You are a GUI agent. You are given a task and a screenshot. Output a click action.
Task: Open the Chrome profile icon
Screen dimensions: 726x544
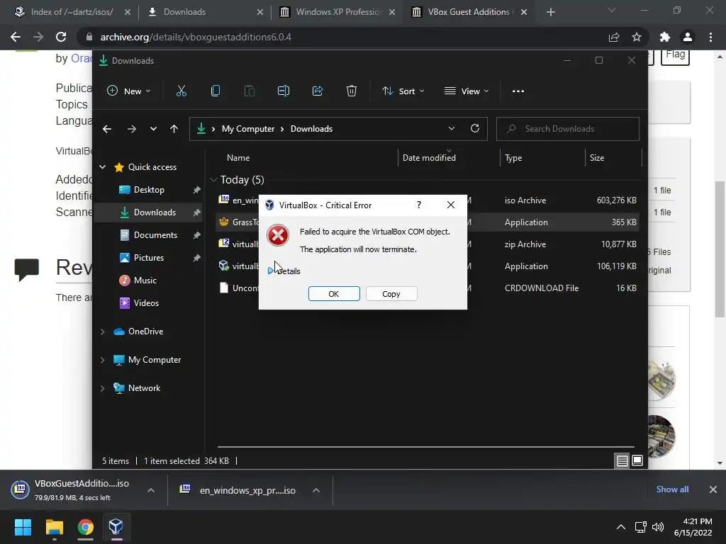click(688, 37)
